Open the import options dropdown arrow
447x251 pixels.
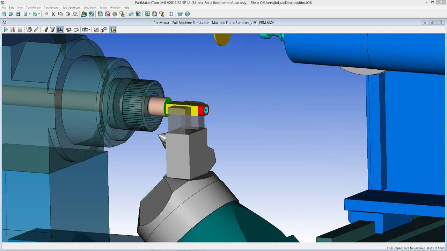click(x=30, y=14)
